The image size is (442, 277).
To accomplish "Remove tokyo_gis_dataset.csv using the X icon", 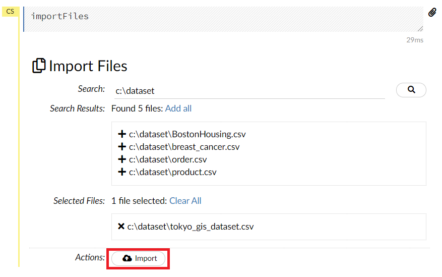I will point(121,227).
